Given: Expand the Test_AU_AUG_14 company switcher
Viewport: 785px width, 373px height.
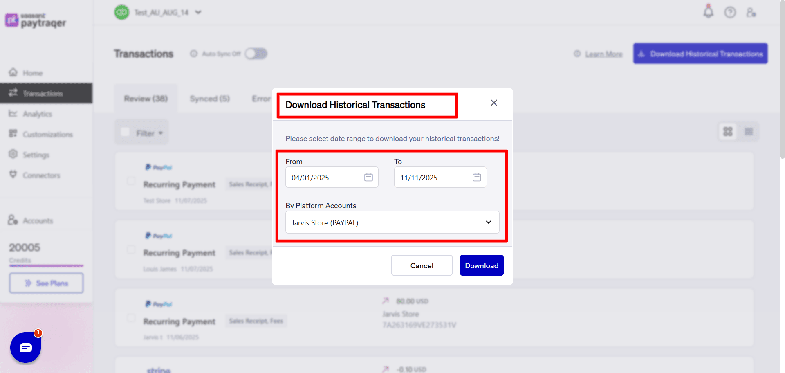Looking at the screenshot, I should (198, 12).
